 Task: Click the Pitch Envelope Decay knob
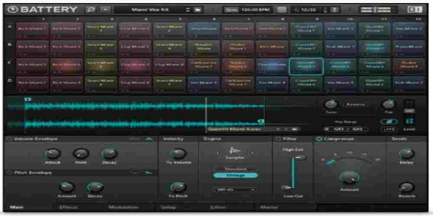[95, 187]
